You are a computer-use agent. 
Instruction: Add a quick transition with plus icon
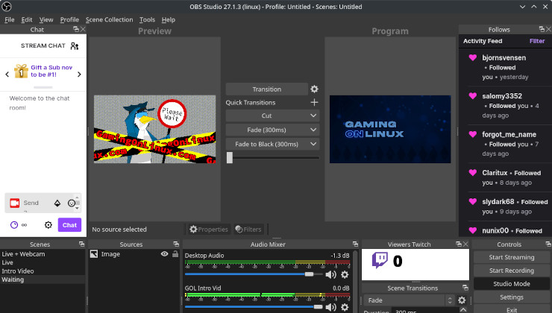pos(314,102)
